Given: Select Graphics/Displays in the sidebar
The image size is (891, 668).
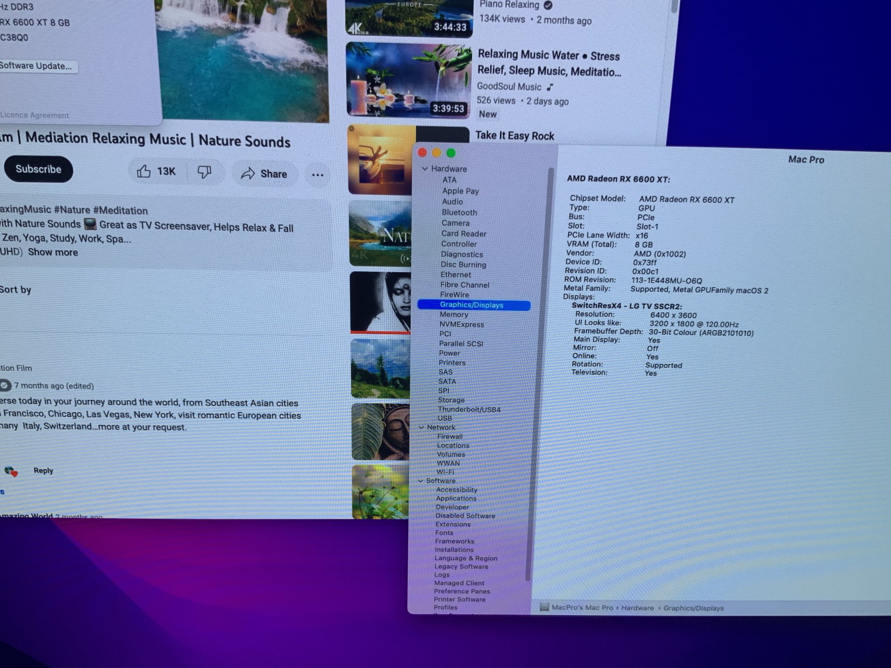Looking at the screenshot, I should point(471,305).
